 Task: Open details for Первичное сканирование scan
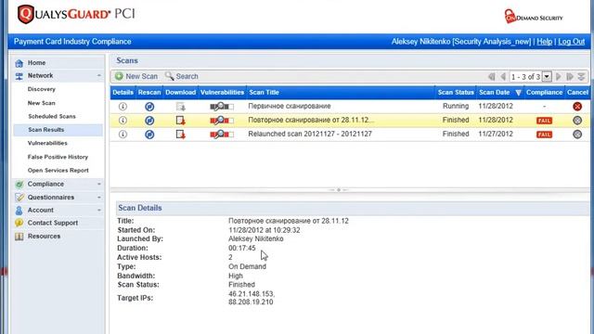[123, 107]
